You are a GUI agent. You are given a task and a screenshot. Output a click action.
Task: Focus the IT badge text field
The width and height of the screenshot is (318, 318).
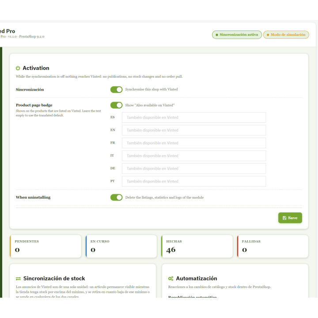(194, 156)
